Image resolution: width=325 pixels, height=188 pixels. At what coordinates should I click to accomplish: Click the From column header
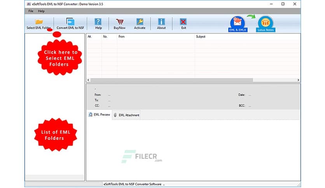point(121,37)
